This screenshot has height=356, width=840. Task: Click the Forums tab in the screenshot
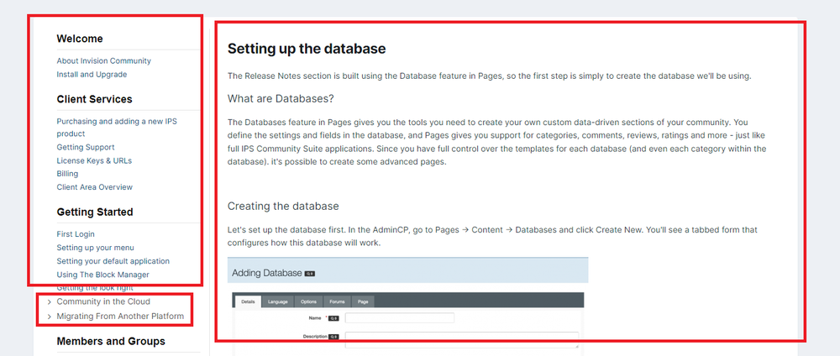(x=337, y=301)
